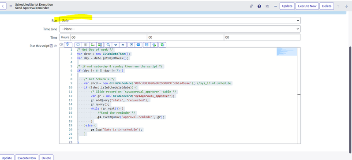This screenshot has width=352, height=160.
Task: Open the Run dropdown set to Daily
Action: click(x=180, y=20)
